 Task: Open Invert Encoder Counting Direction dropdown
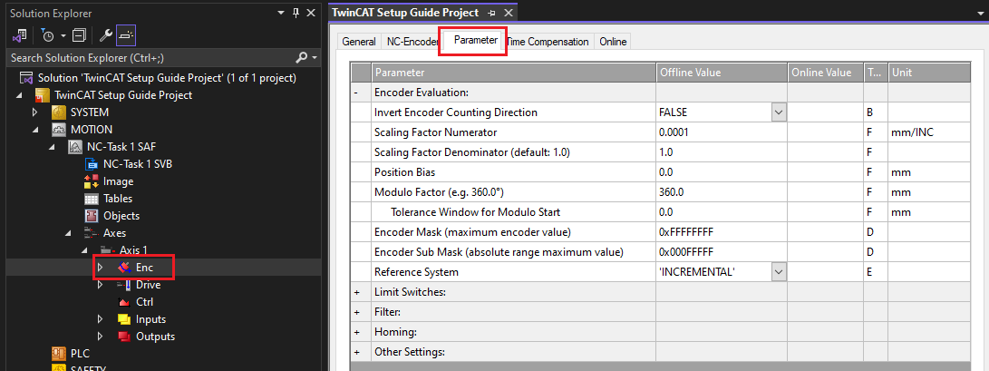[779, 112]
